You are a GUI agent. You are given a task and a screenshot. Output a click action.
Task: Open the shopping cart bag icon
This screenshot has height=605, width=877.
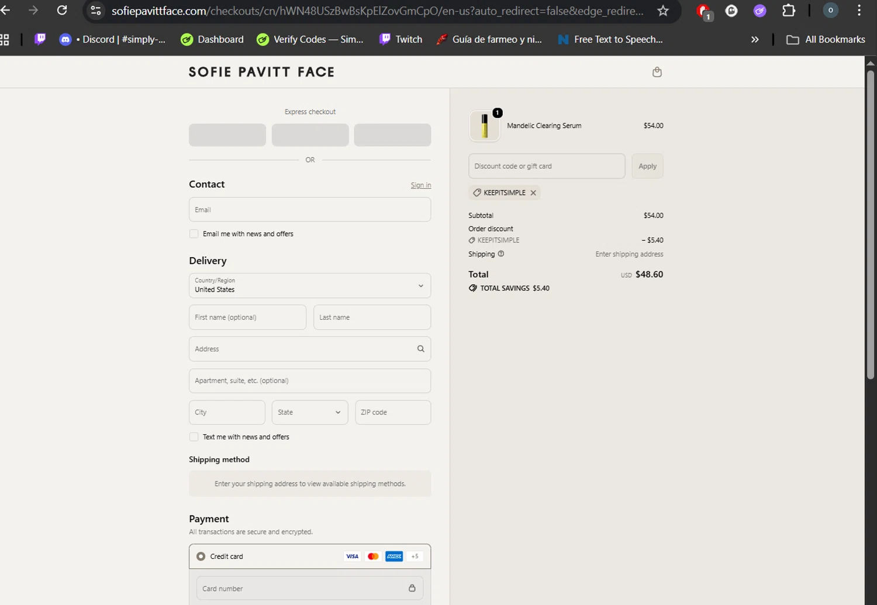coord(657,72)
